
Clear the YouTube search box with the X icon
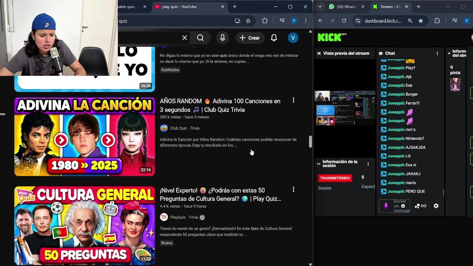[185, 38]
